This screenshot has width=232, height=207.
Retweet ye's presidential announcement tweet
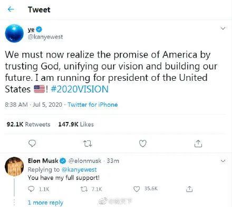pos(88,144)
